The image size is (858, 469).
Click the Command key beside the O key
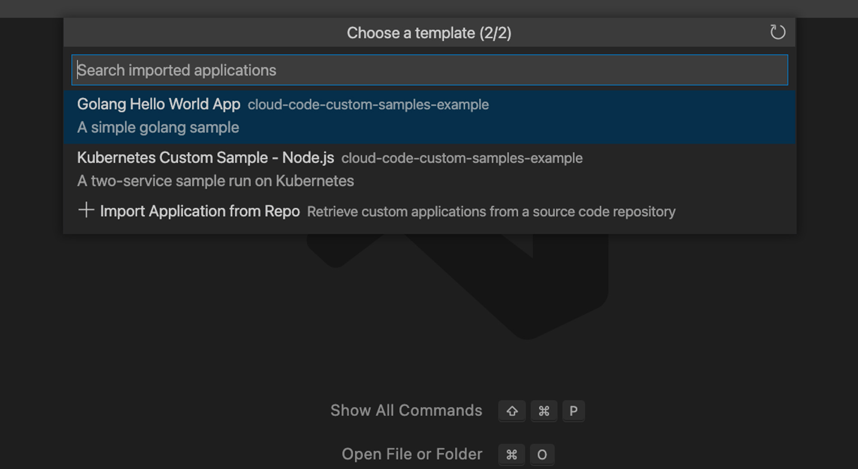[511, 455]
